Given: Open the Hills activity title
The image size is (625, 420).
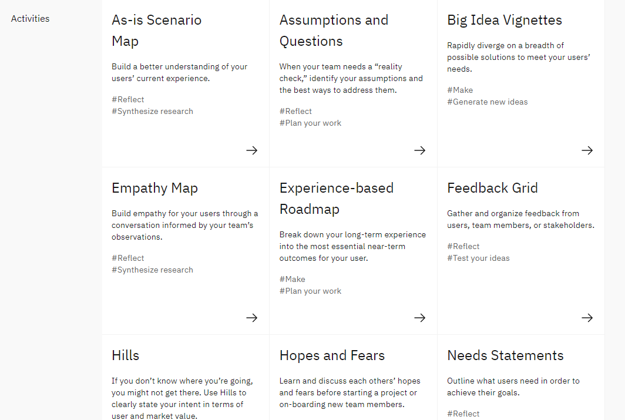Looking at the screenshot, I should coord(125,355).
